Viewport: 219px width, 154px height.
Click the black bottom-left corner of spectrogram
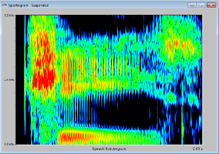click(x=19, y=139)
